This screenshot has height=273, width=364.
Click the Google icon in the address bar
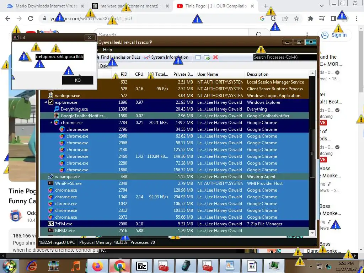pos(262,18)
